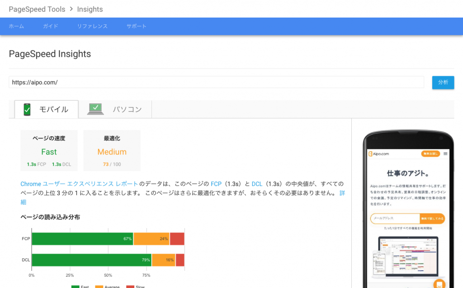The width and height of the screenshot is (463, 288).
Task: Click the PageSpeed Tools breadcrumb link
Action: click(37, 9)
